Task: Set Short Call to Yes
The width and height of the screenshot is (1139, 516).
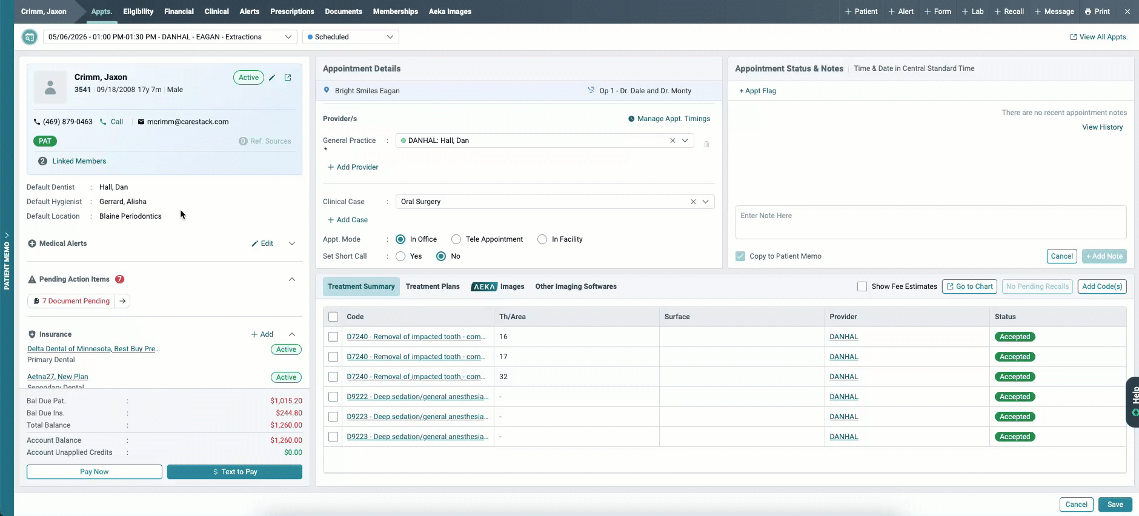Action: 400,256
